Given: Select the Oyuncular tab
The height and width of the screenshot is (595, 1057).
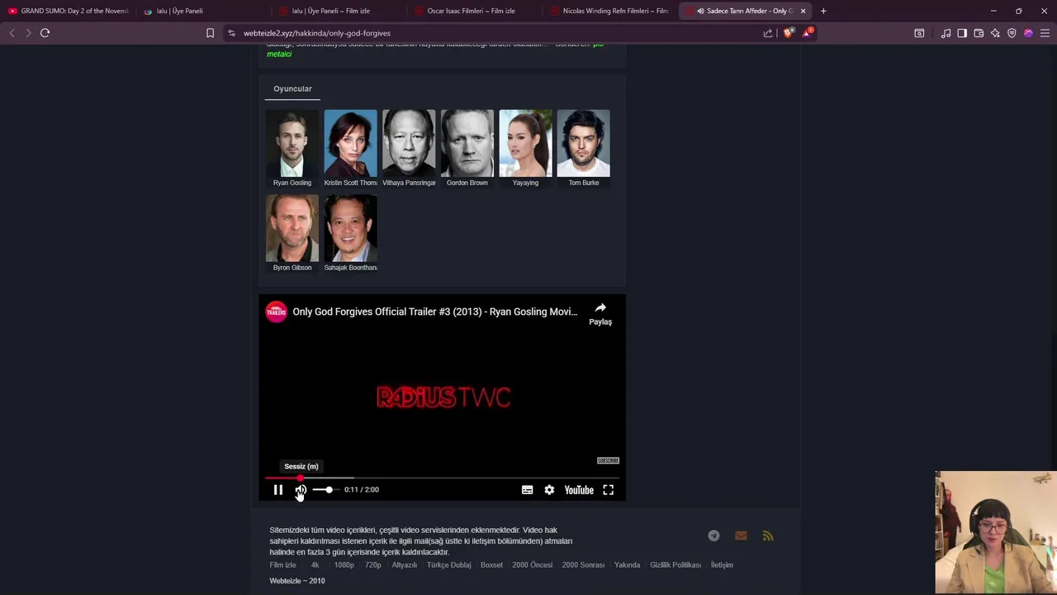Looking at the screenshot, I should [292, 88].
